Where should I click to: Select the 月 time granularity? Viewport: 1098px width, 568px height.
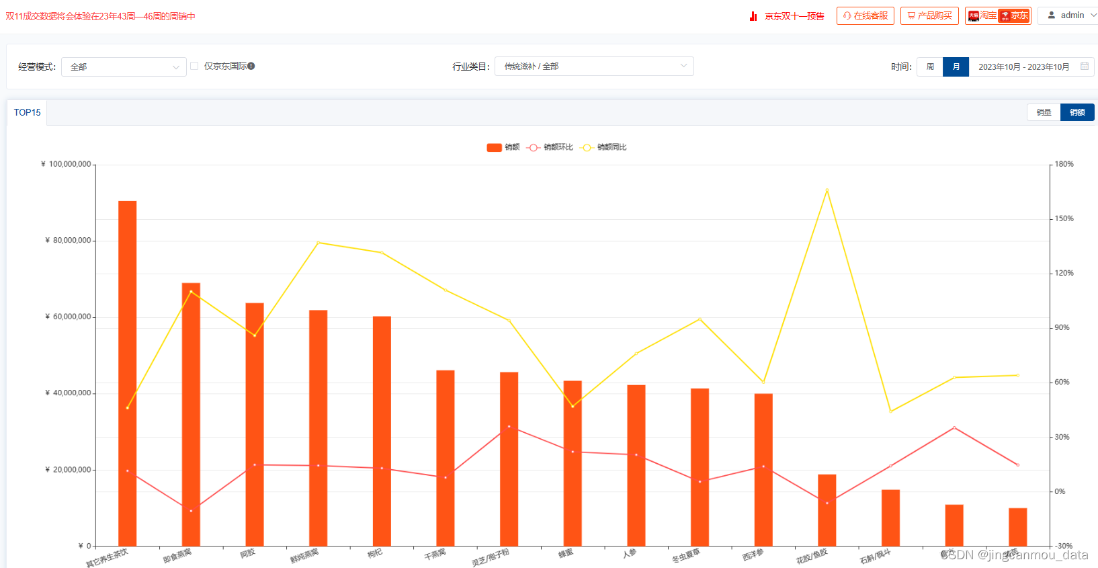pos(956,67)
